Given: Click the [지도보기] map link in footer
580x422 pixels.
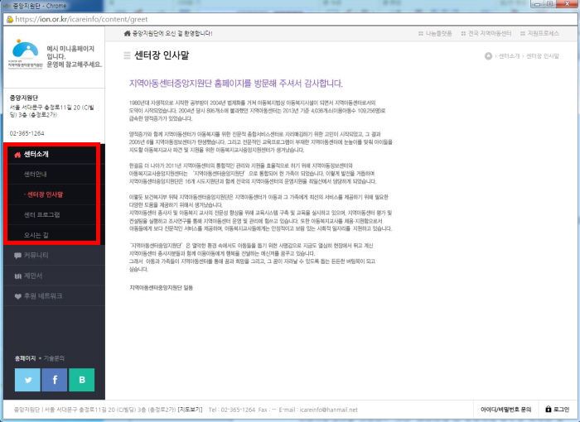Looking at the screenshot, I should pyautogui.click(x=190, y=410).
